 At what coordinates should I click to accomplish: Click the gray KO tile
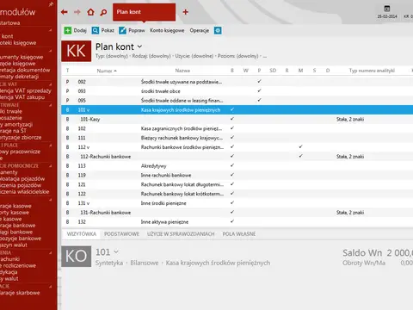[77, 257]
